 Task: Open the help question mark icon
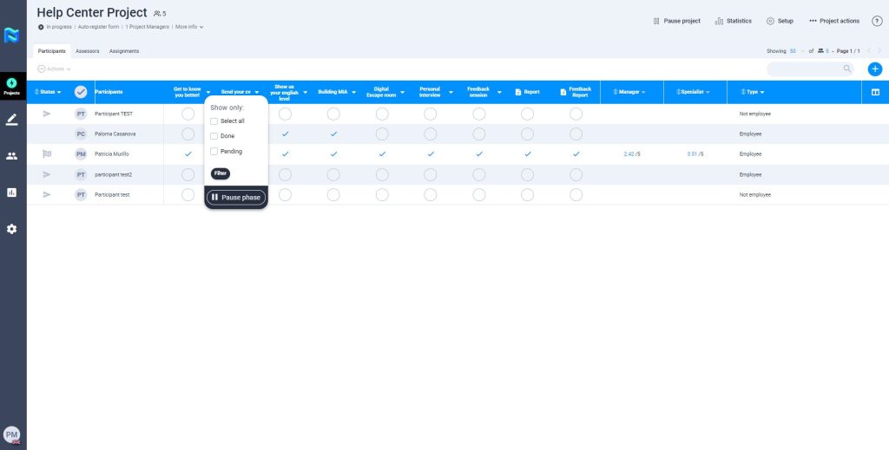click(x=877, y=21)
